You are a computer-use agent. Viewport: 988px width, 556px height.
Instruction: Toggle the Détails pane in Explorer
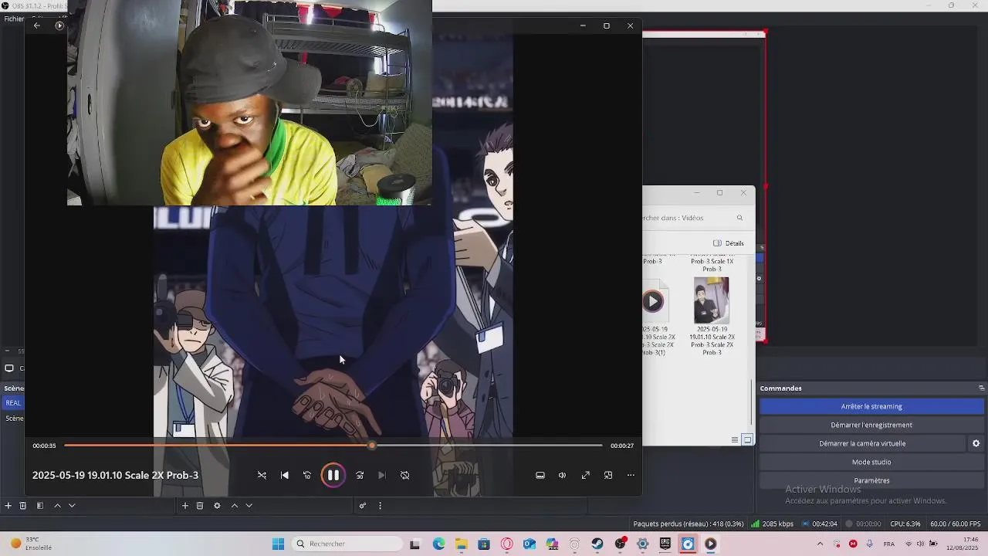729,243
